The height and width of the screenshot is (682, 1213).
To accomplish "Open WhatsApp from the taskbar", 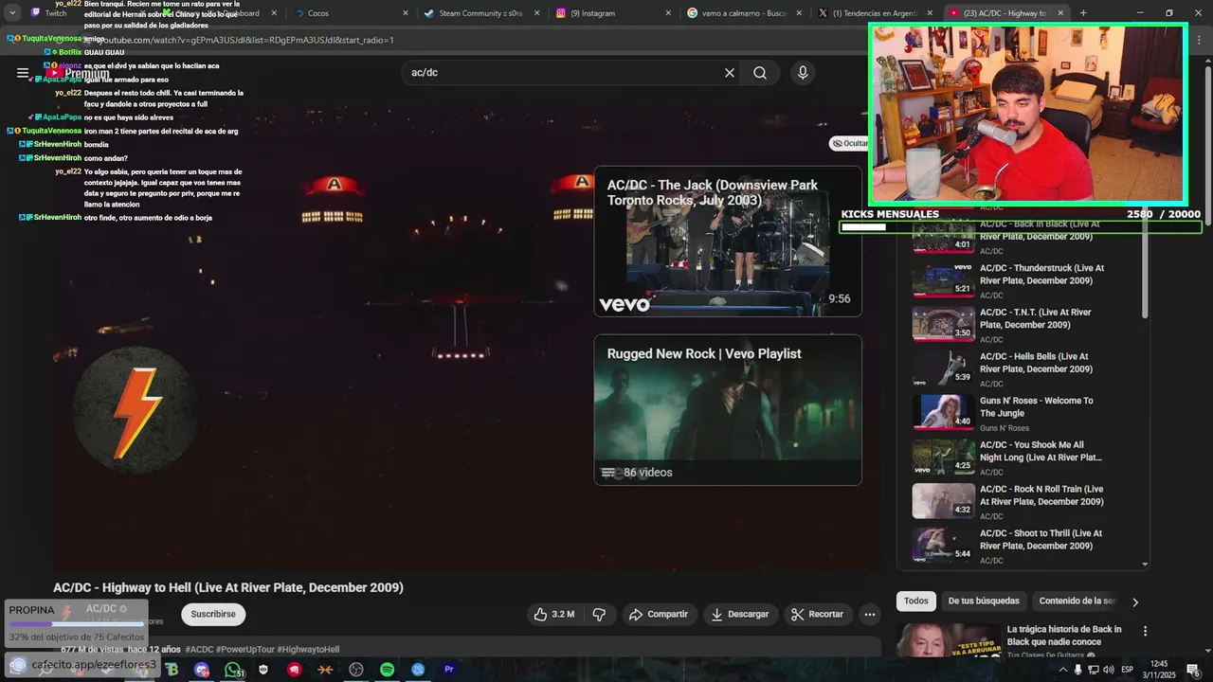I will click(233, 670).
